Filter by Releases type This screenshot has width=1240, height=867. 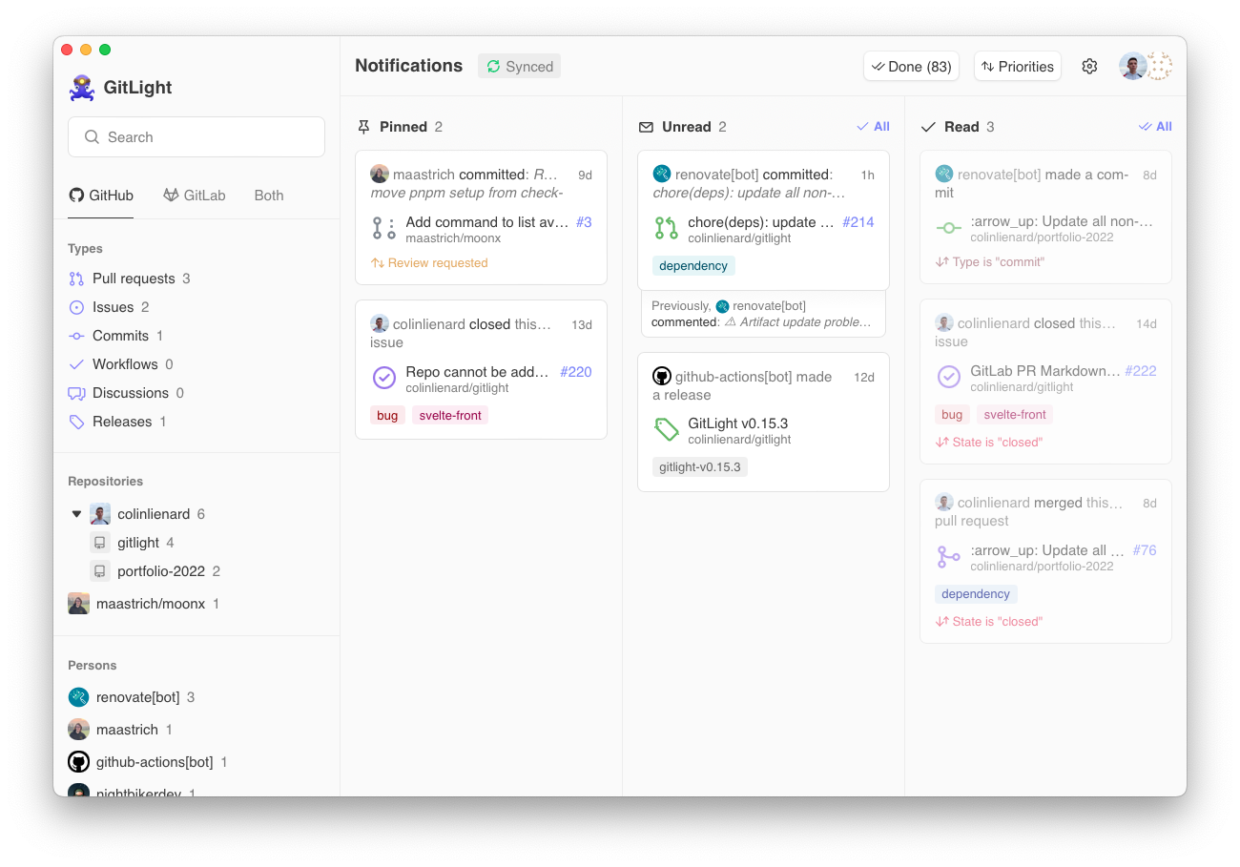point(117,422)
